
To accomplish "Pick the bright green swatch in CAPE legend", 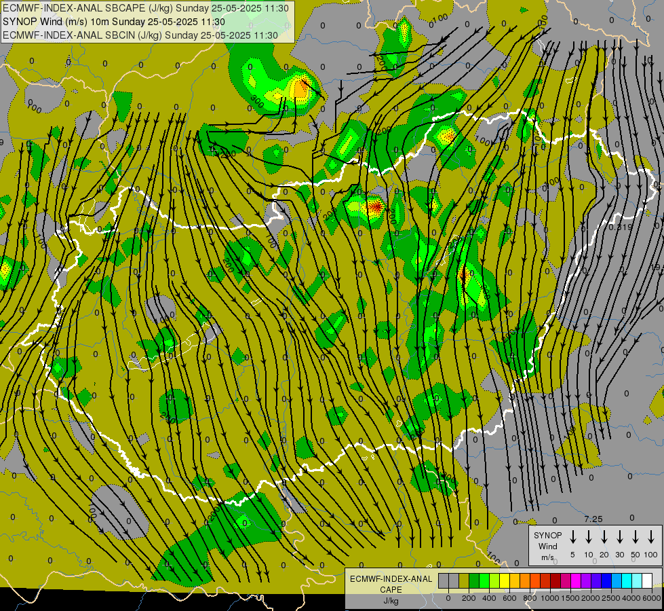I will click(x=484, y=580).
